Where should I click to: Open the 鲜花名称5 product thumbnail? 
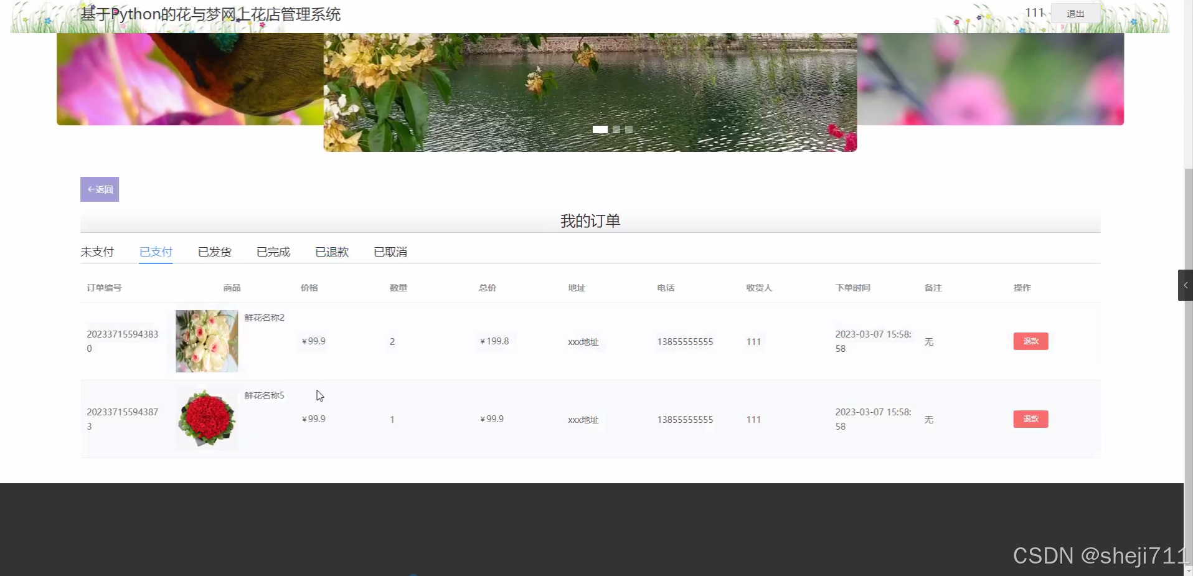pos(206,418)
